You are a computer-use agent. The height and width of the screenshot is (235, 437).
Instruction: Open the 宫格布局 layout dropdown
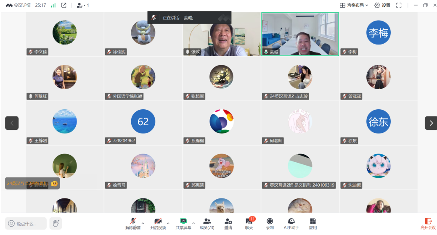(354, 5)
